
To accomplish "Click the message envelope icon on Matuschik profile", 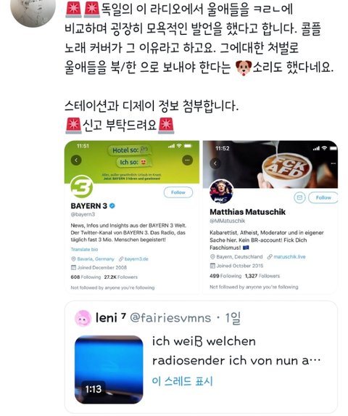I will tap(299, 197).
